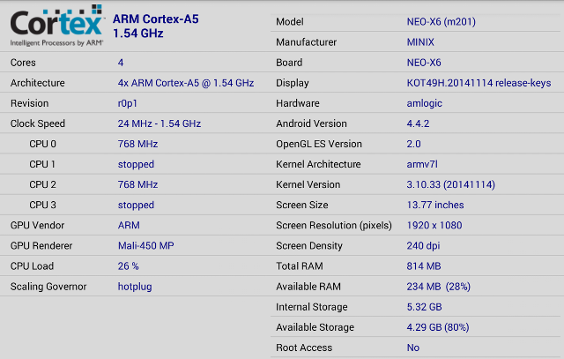Select Display value KOT49H.20141114 release-keys
564x359 pixels.
pyautogui.click(x=479, y=83)
